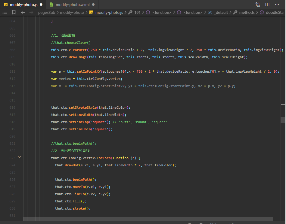Viewport: 286px width, 224px height.
Task: Click on clearRect in line 608
Action: point(78,50)
